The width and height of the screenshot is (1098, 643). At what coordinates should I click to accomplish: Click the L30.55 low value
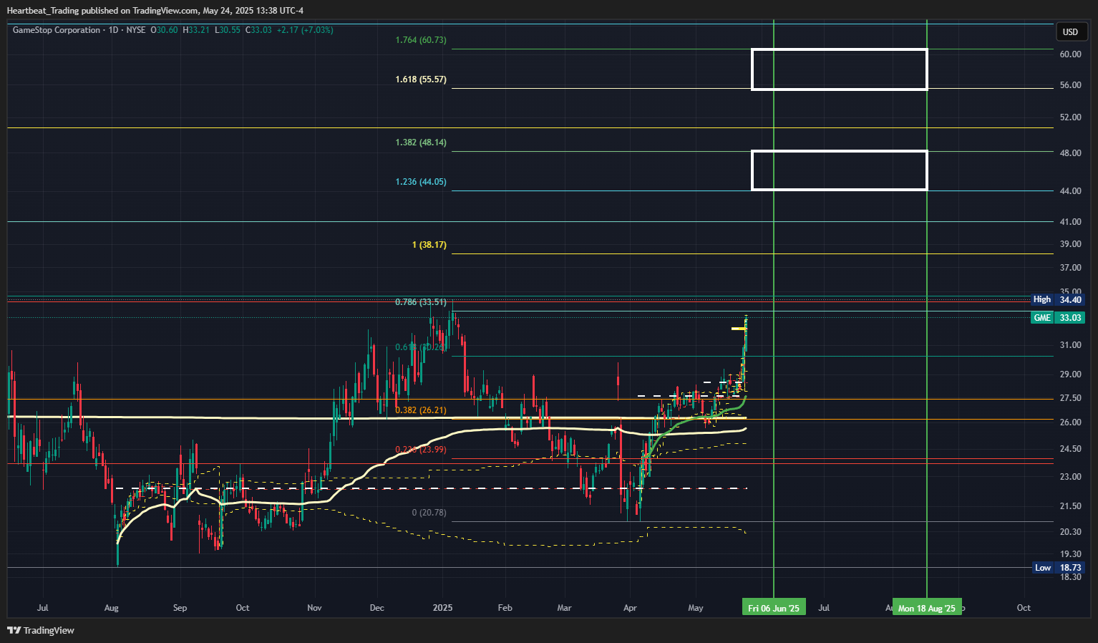click(228, 30)
